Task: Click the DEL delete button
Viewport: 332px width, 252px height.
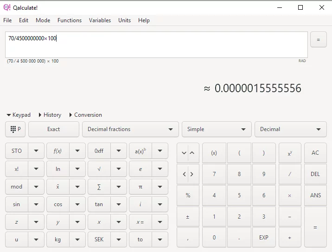Action: click(x=315, y=174)
